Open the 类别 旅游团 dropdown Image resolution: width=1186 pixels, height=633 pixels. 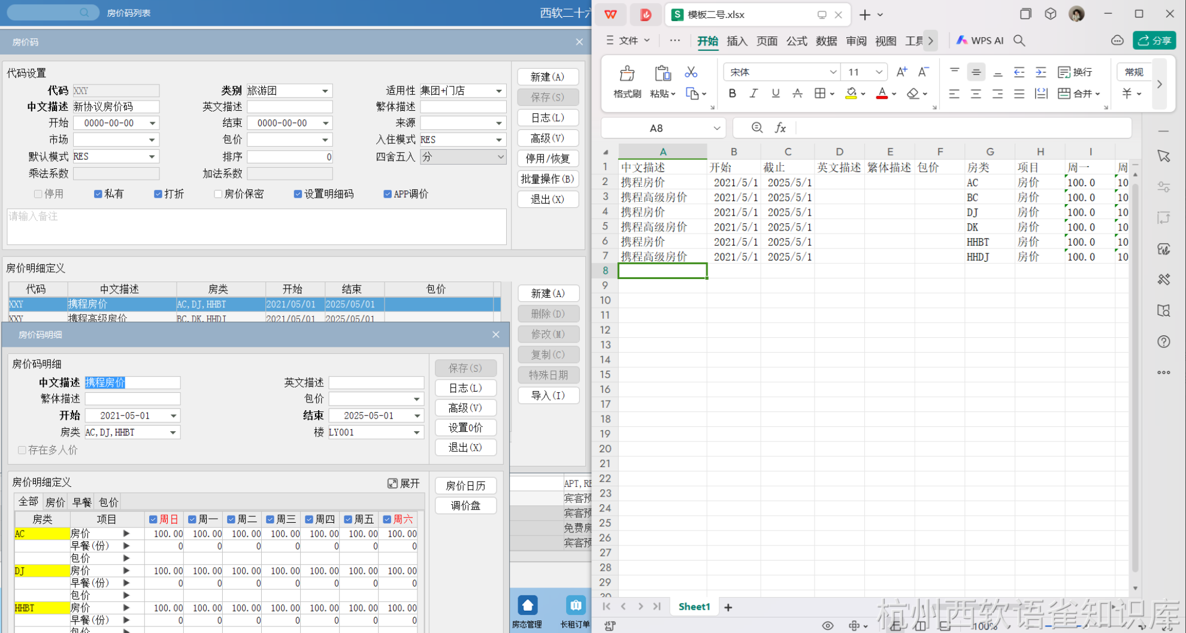(325, 90)
